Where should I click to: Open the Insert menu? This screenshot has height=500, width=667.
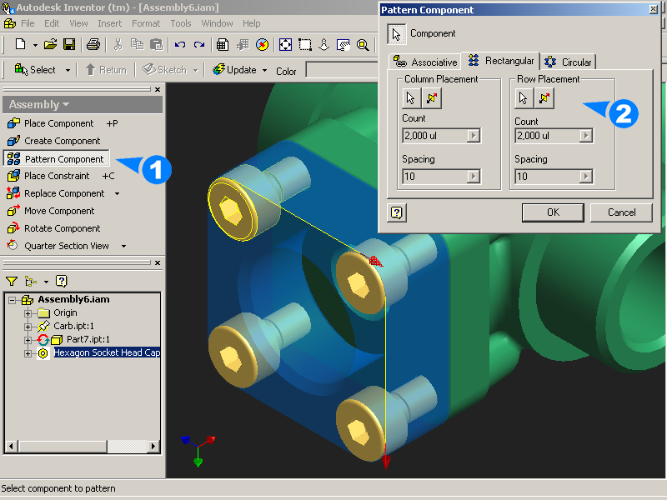110,23
